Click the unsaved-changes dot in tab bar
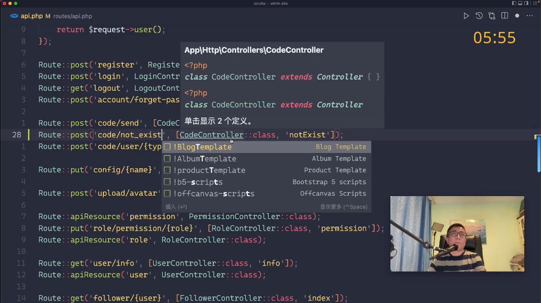Viewport: 541px width, 303px height. (517, 16)
